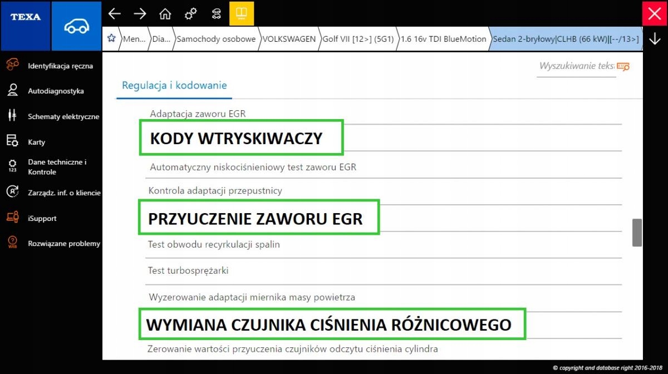Click the Autodiagnostyka sidebar icon
Screen dimensions: 668x374
(12, 91)
